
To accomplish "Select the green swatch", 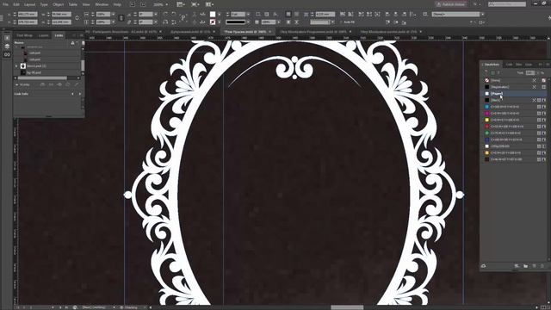I will tap(514, 133).
